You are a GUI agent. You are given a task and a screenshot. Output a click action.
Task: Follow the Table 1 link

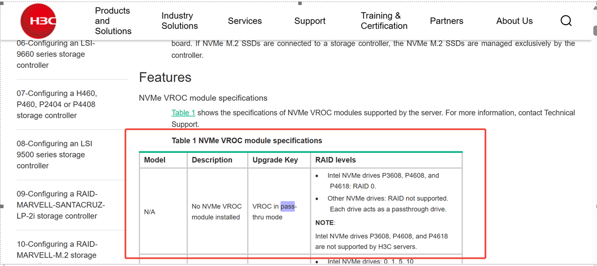(183, 113)
